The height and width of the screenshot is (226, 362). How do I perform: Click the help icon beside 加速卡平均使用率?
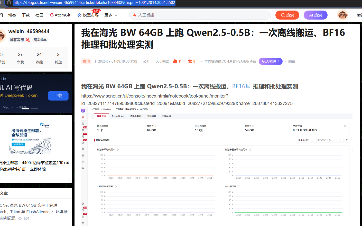click(118, 150)
